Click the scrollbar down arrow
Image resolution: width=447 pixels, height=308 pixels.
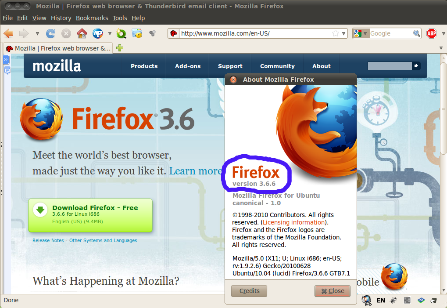[x=443, y=290]
